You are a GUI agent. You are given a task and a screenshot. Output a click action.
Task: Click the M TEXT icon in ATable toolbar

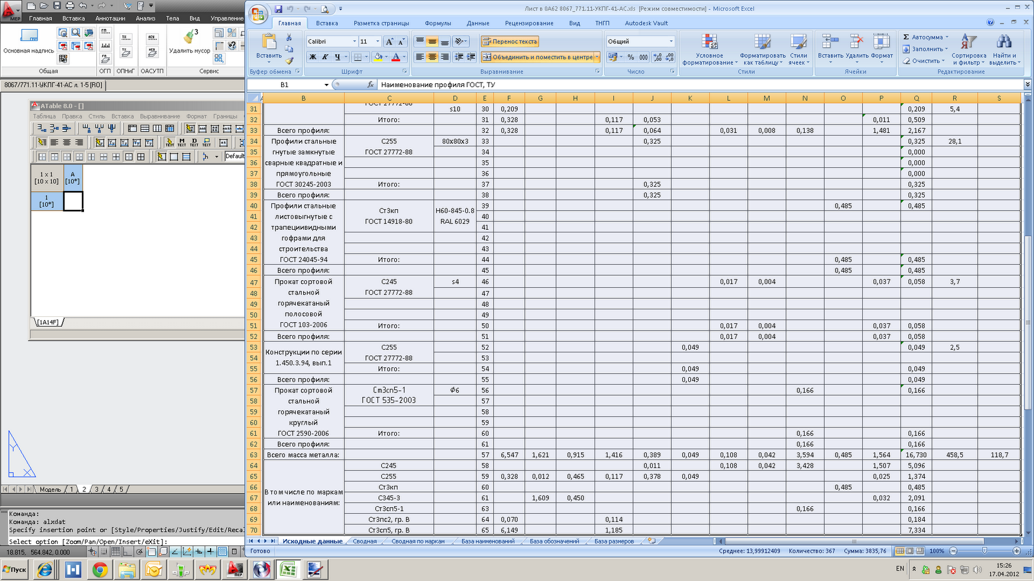[182, 143]
